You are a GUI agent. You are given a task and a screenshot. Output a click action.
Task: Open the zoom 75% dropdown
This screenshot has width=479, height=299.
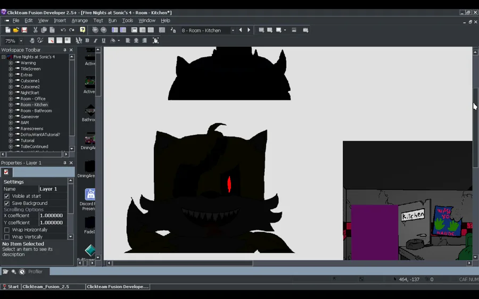[21, 41]
